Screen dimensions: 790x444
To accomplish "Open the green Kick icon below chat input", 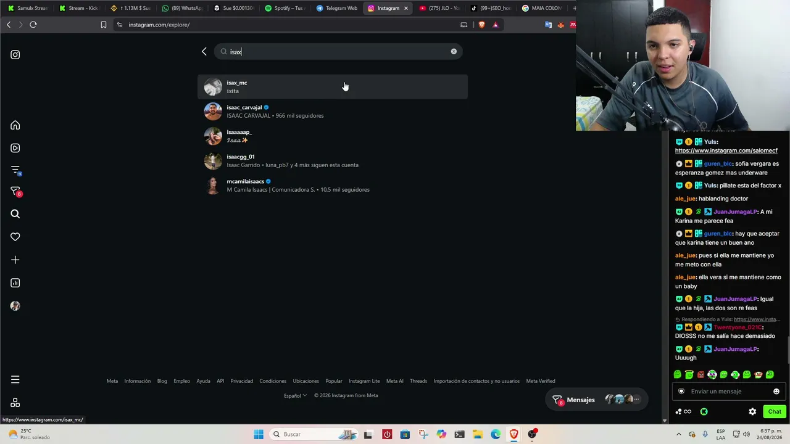I will coord(704,411).
